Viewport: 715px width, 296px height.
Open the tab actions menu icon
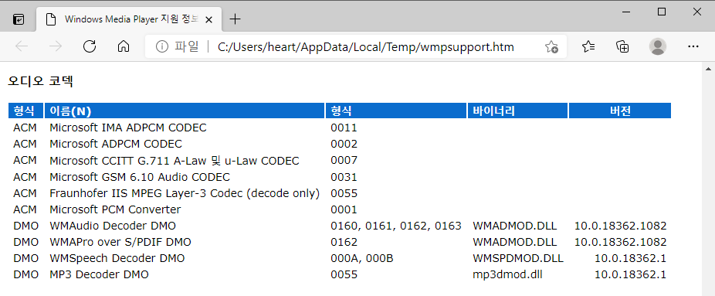(x=19, y=19)
